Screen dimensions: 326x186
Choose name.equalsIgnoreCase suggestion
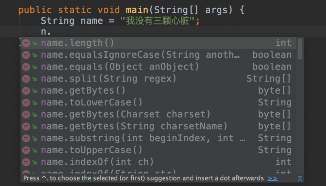[140, 55]
